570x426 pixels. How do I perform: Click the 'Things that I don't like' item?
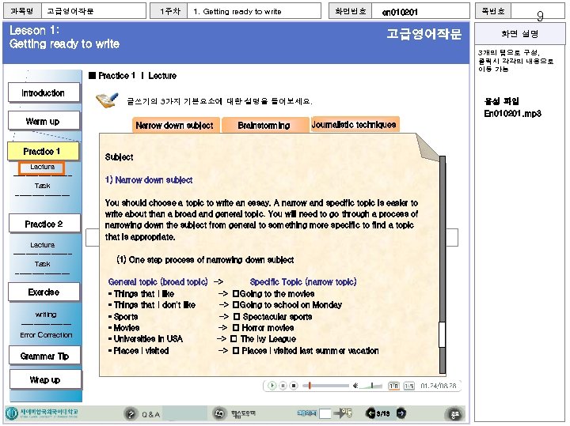tap(154, 305)
